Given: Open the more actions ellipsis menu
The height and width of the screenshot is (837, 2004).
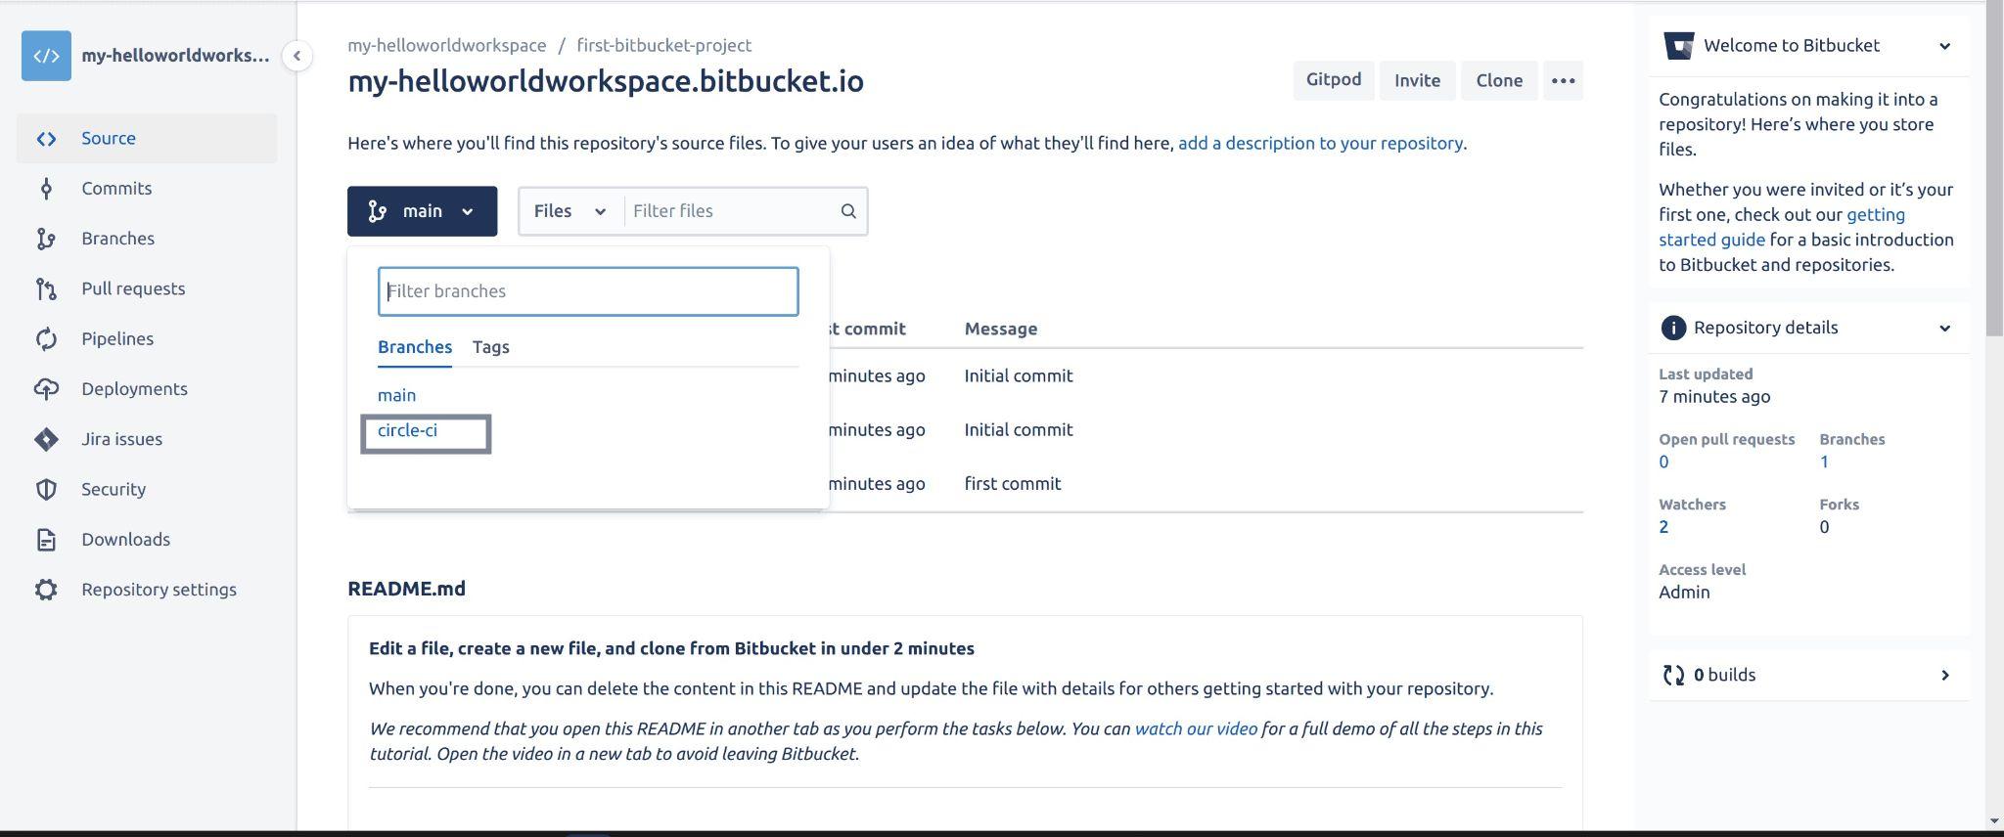Looking at the screenshot, I should coord(1563,80).
